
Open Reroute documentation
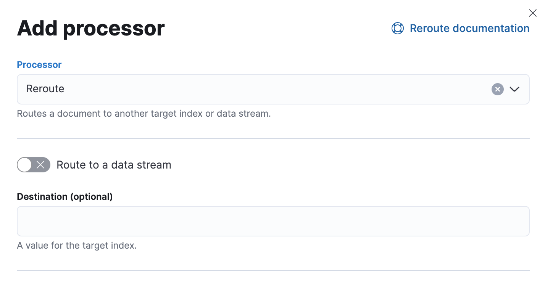[469, 28]
